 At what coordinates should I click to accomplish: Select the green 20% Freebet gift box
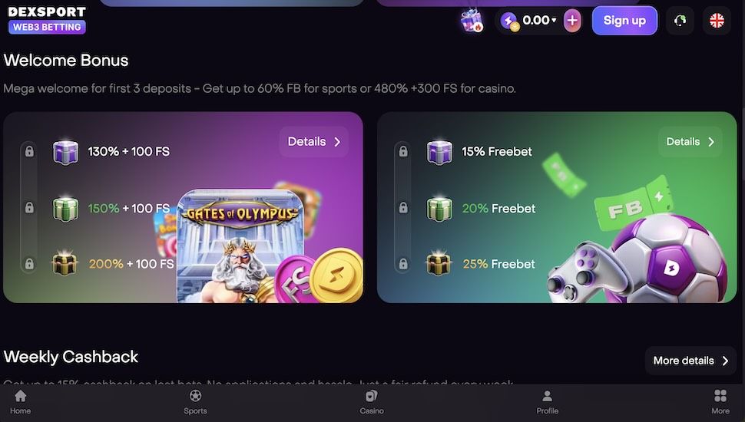(439, 209)
